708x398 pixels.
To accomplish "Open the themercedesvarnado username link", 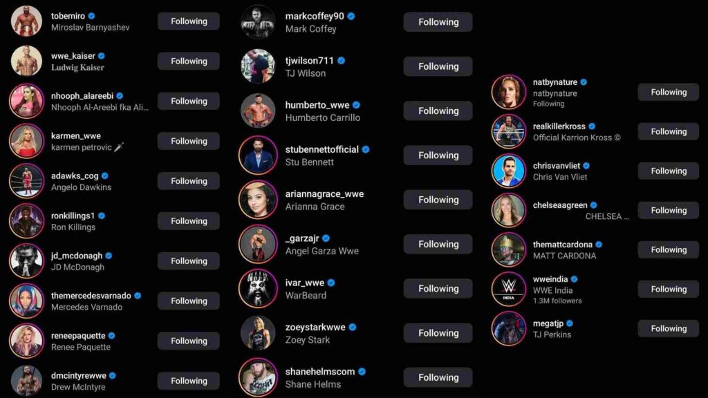I will (91, 296).
